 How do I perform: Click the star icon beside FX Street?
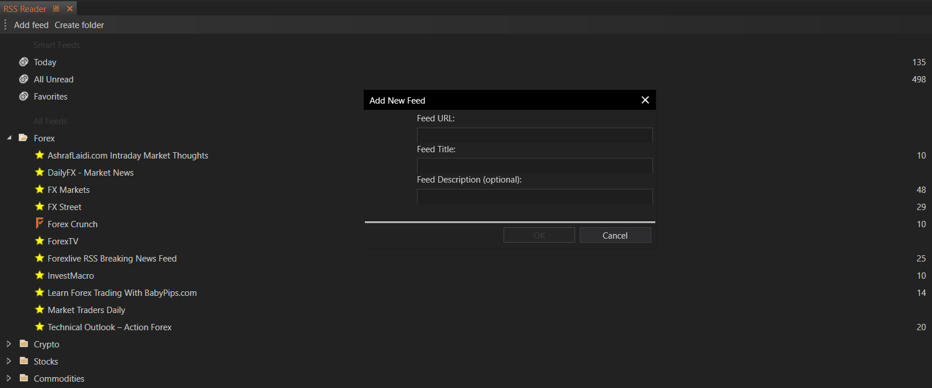click(x=40, y=207)
